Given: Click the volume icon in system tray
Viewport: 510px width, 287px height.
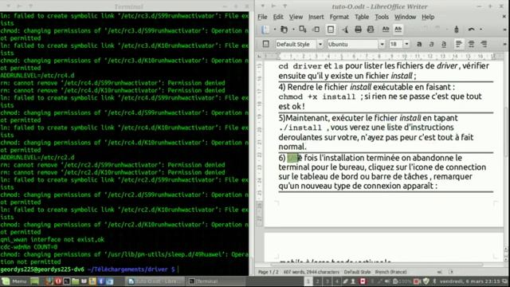Looking at the screenshot, I should pyautogui.click(x=387, y=281).
